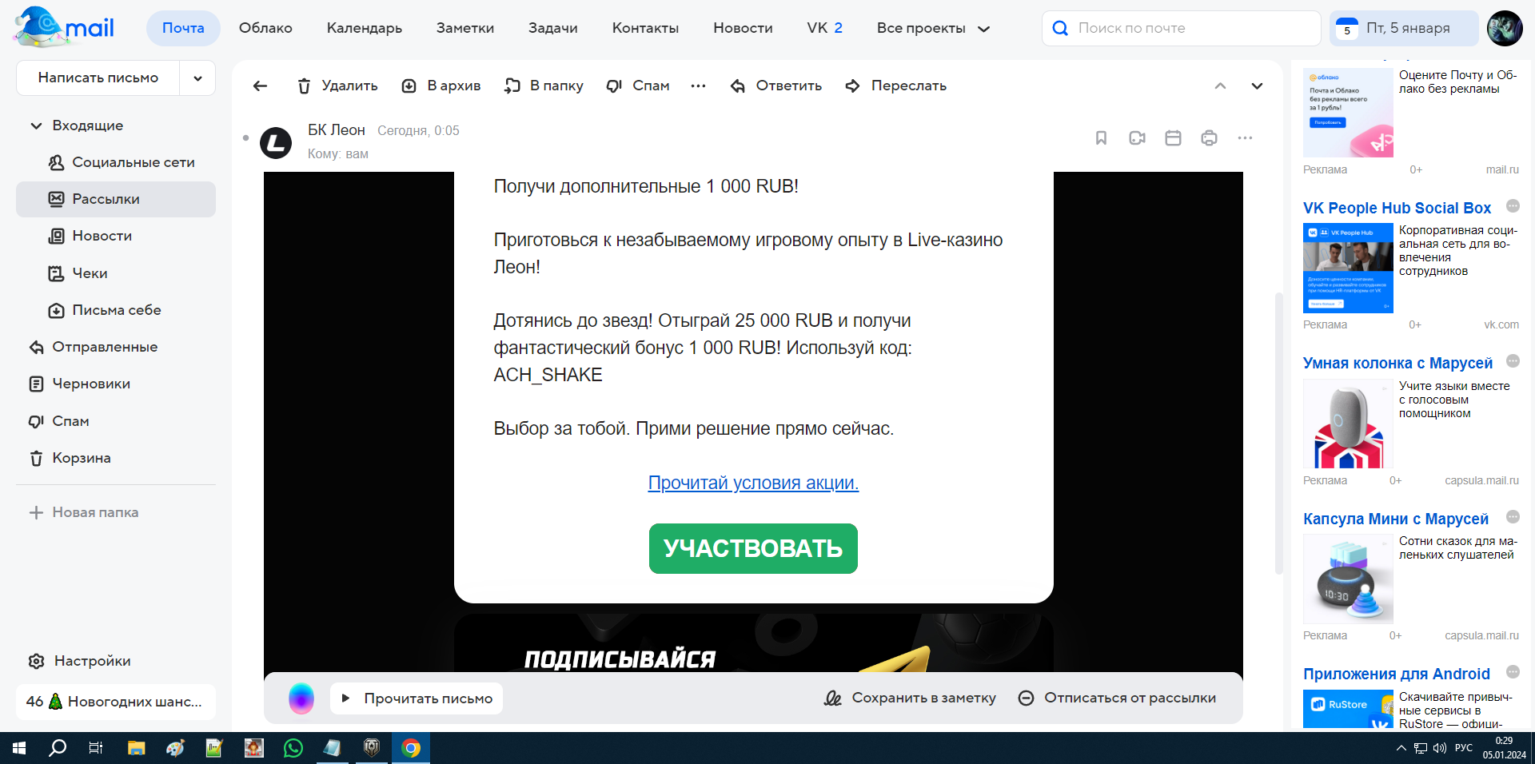Image resolution: width=1535 pixels, height=764 pixels.
Task: Follow the Прочитай условия акции link
Action: tap(752, 483)
